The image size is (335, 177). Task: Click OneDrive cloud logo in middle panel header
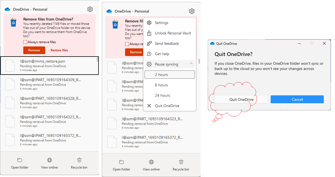[x=109, y=11]
